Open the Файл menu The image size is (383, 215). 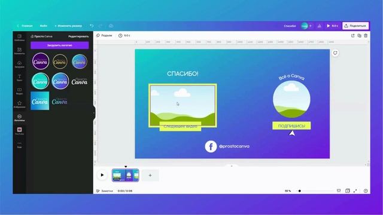tap(44, 26)
